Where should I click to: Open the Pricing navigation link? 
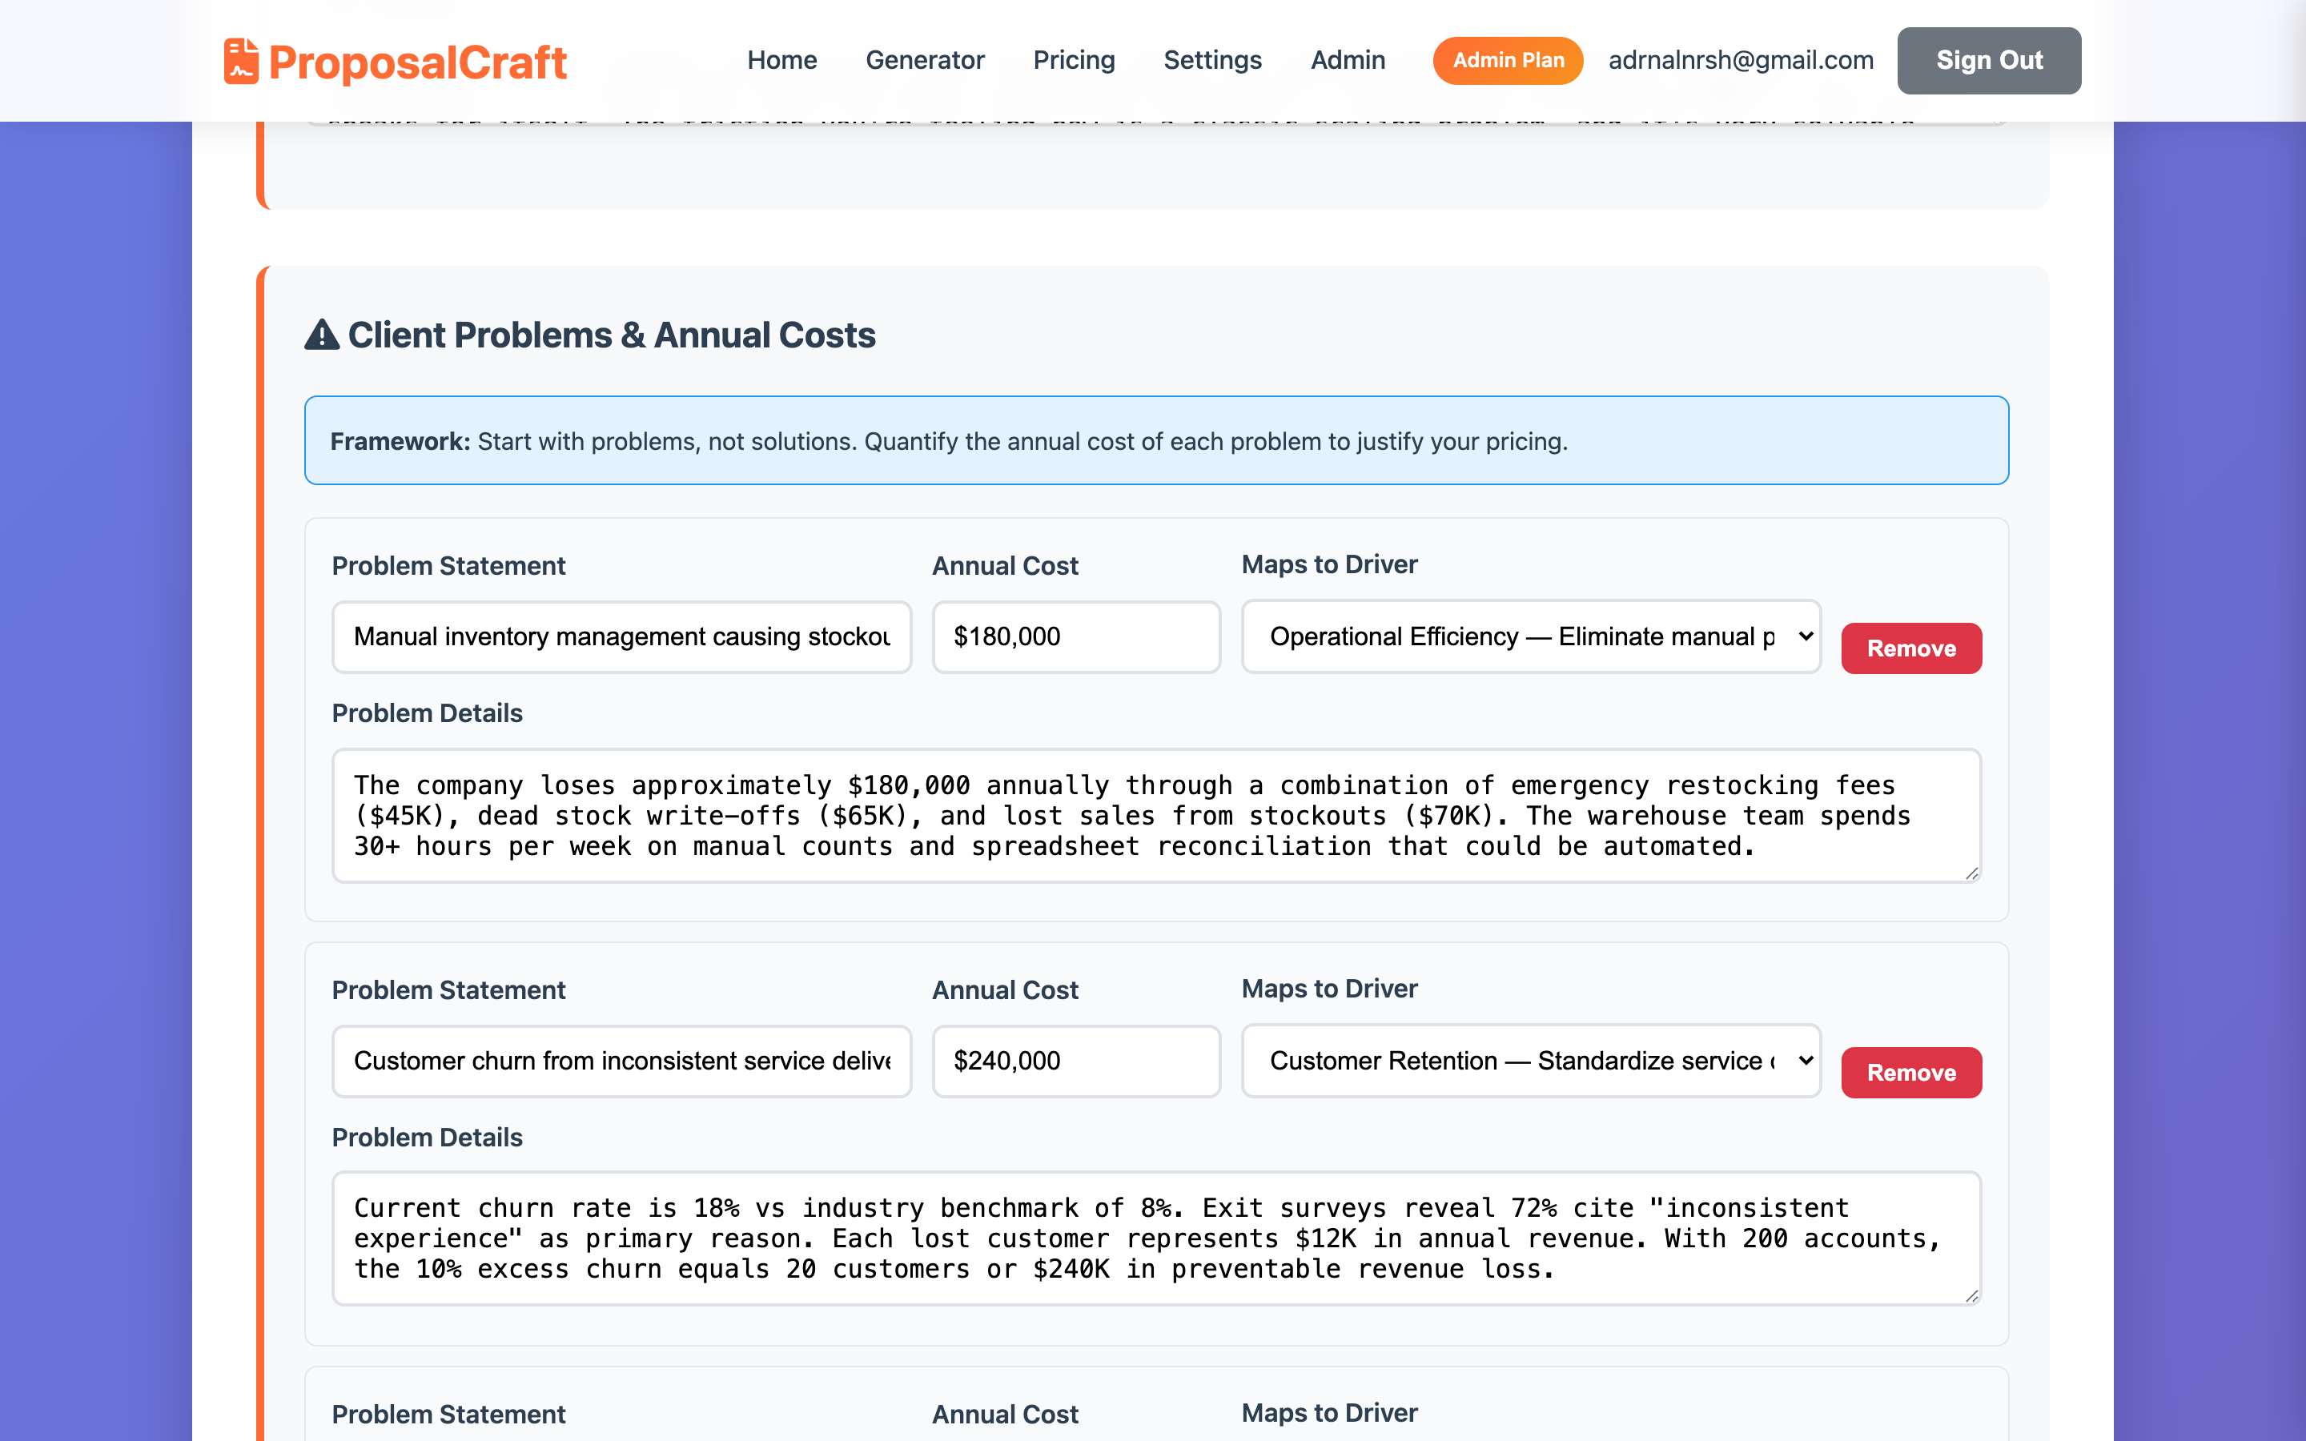click(x=1074, y=60)
